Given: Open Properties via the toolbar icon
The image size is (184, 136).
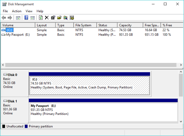Looking at the screenshot, I should coord(53,18).
